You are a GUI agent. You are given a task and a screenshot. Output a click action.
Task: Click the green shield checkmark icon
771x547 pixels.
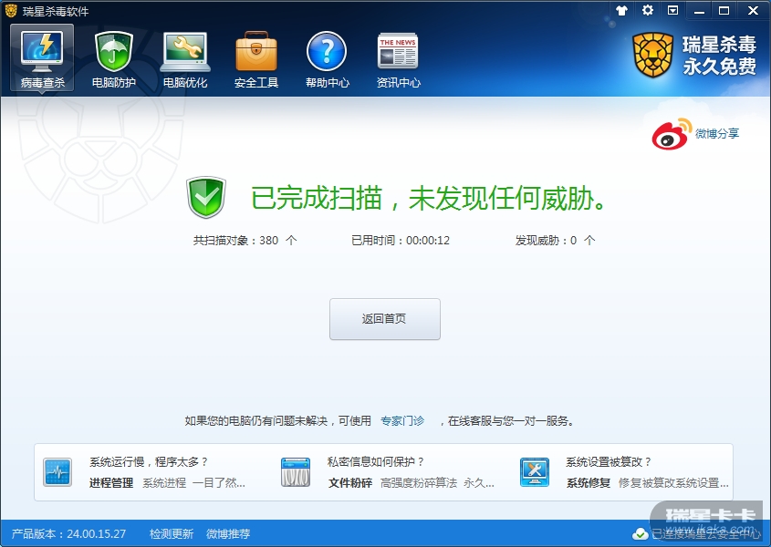point(206,197)
